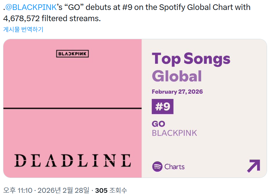Click the GO song title in card
This screenshot has height=195, width=272.
point(158,124)
